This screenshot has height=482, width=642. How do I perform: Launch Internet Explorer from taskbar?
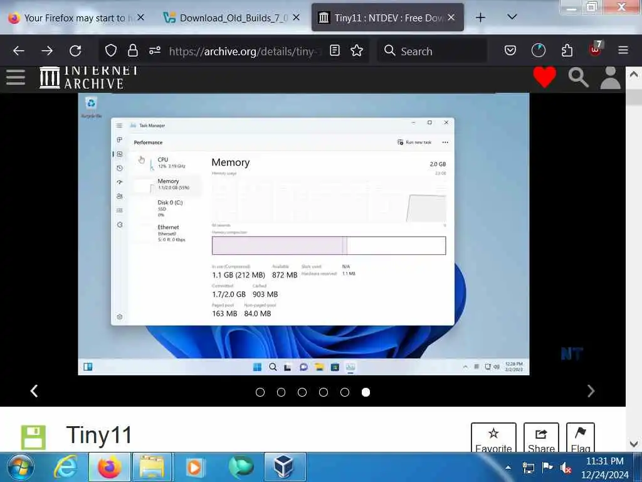click(x=65, y=467)
